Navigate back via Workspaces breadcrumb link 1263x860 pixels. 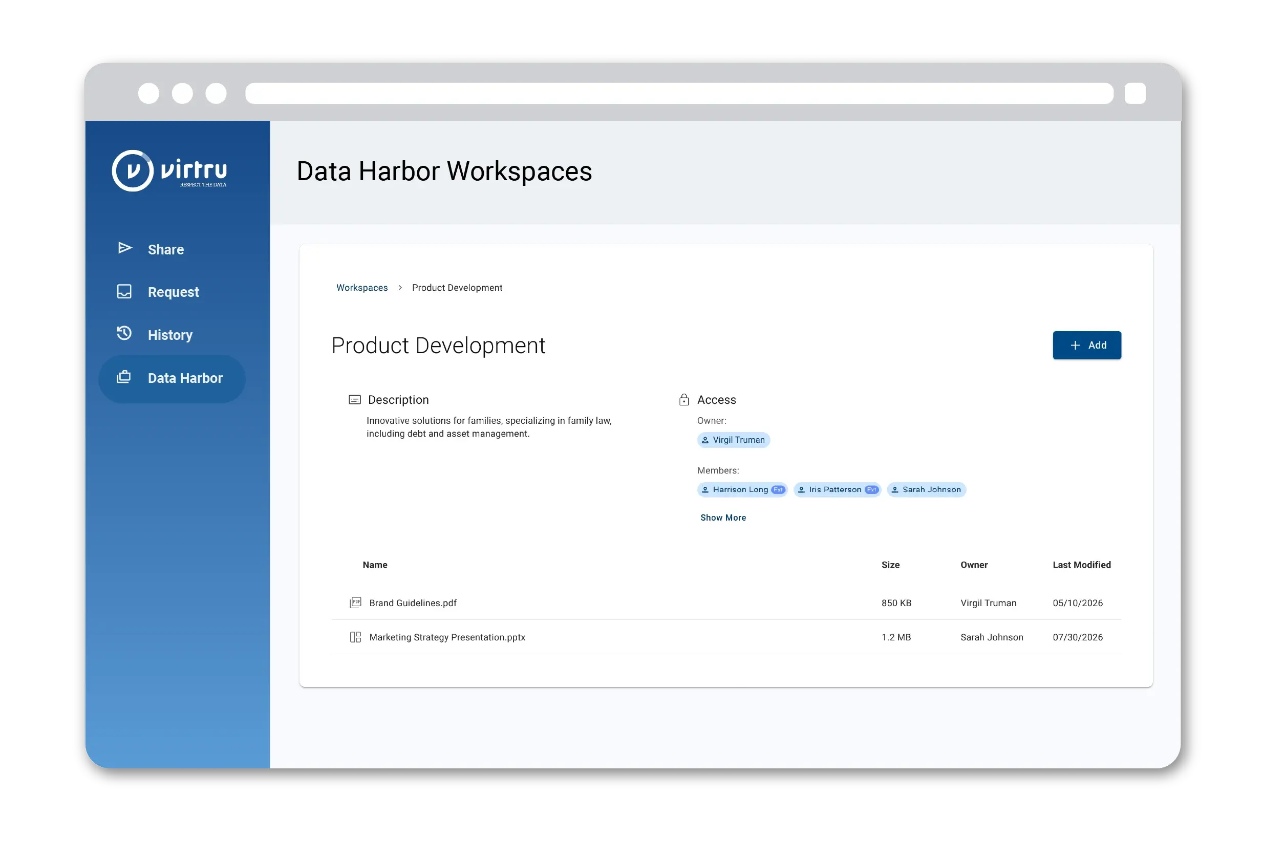coord(362,288)
